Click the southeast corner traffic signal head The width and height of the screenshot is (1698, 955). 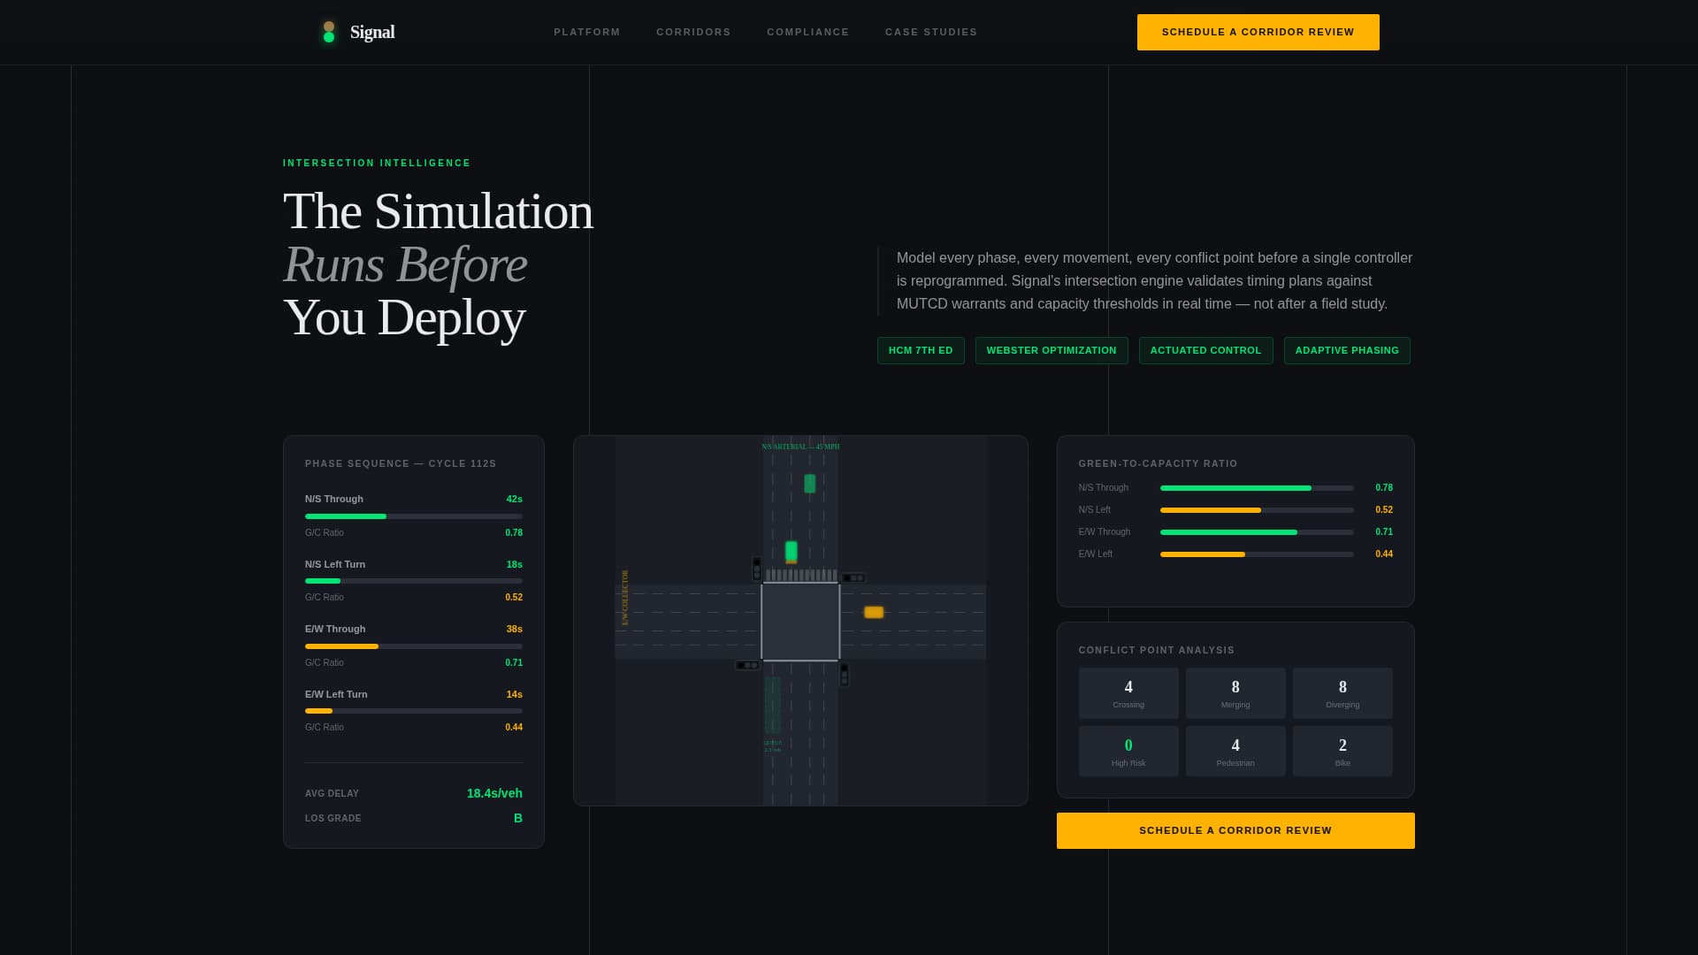pyautogui.click(x=844, y=674)
